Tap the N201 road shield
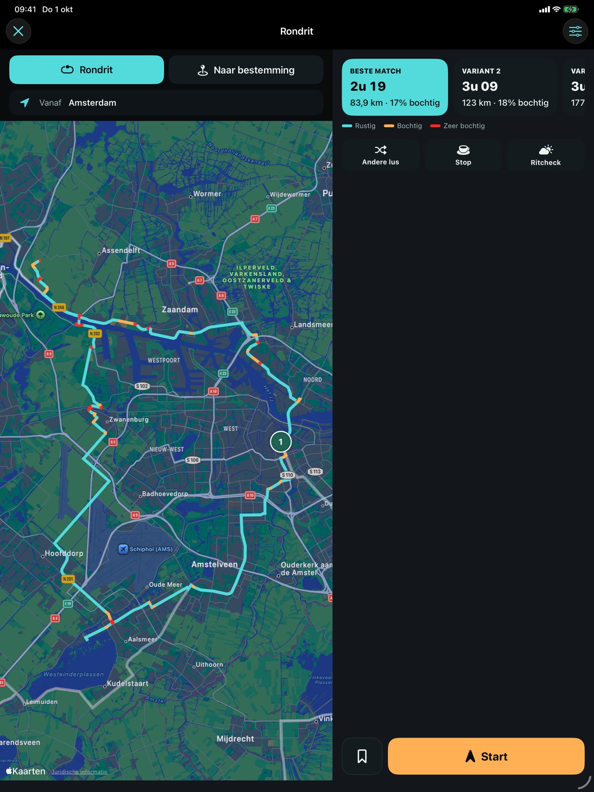594x792 pixels. coord(68,579)
